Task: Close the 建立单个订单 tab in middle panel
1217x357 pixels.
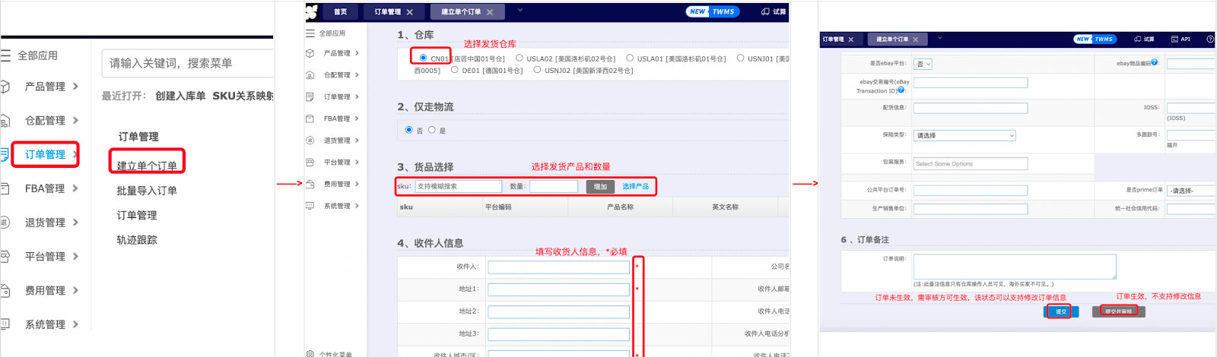Action: click(490, 12)
